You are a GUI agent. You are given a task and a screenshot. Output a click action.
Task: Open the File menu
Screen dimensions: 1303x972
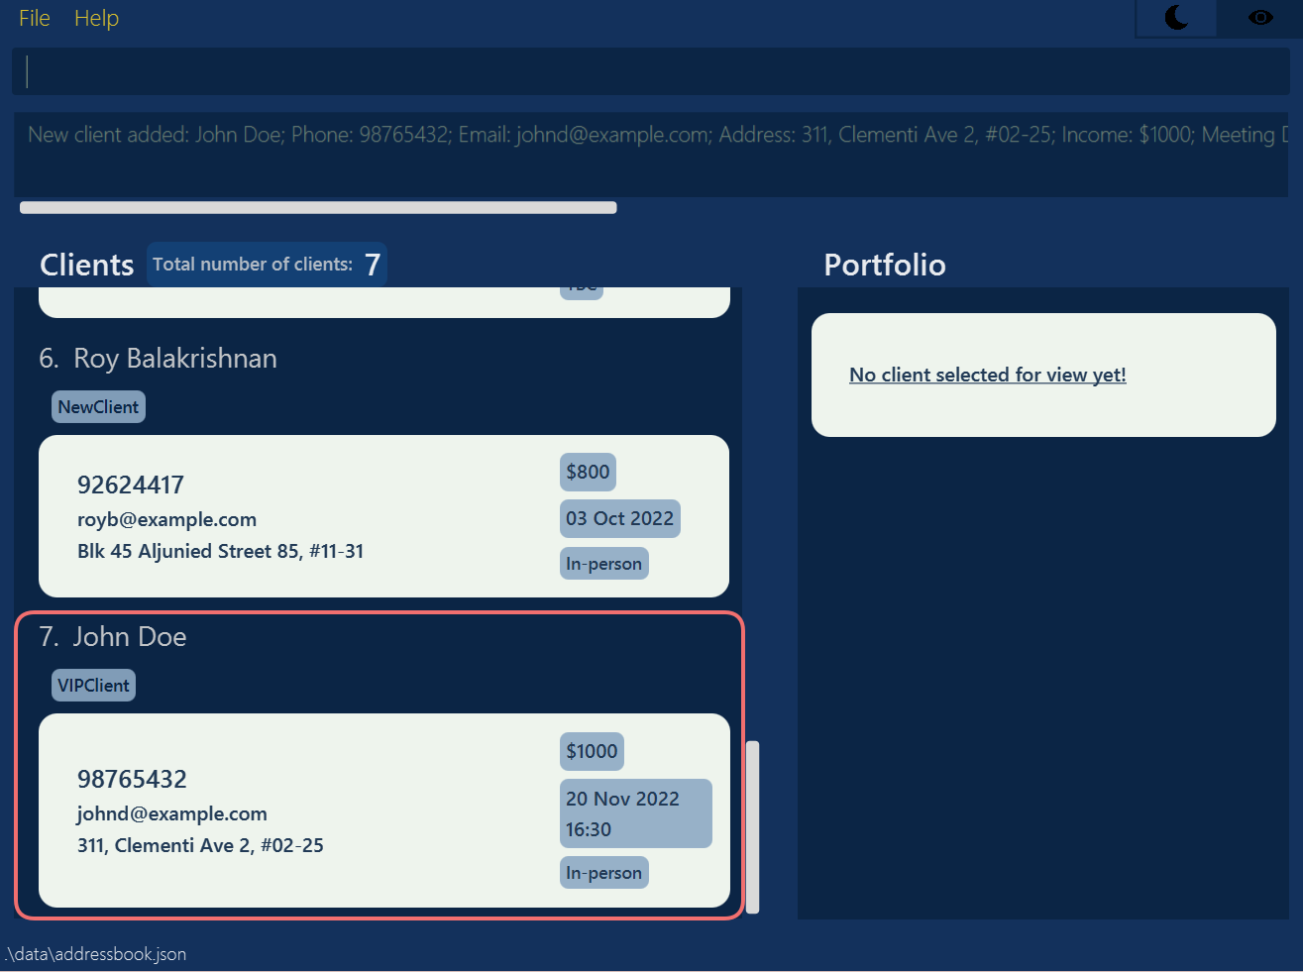point(35,18)
